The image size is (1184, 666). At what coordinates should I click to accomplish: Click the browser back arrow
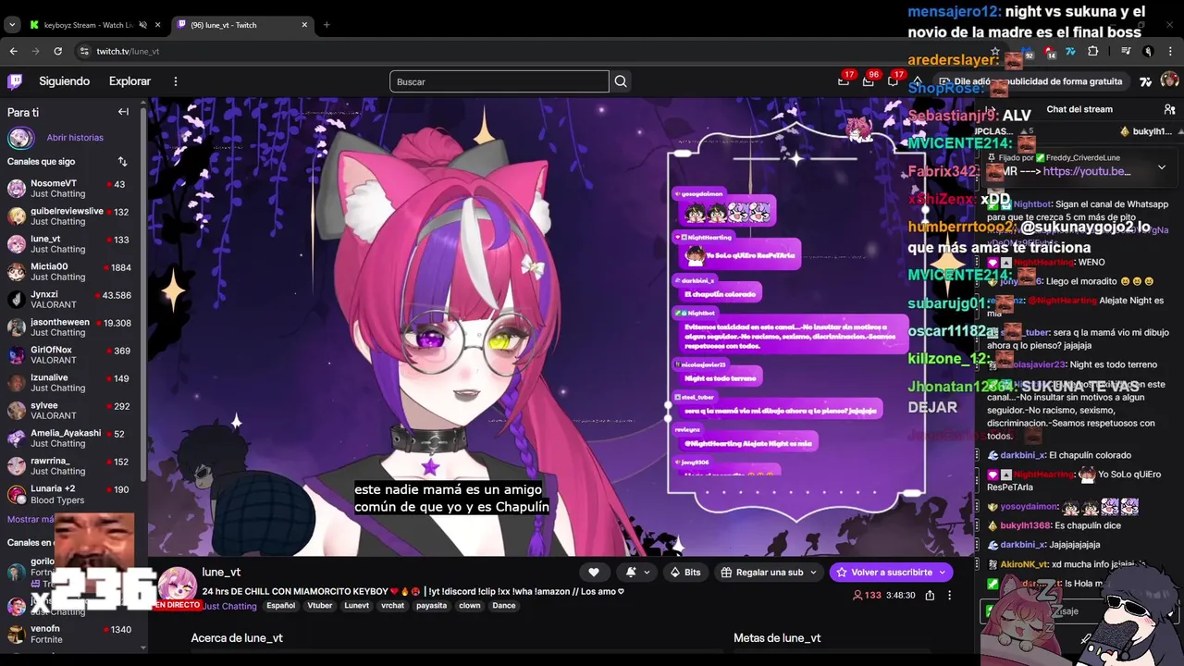pos(13,51)
